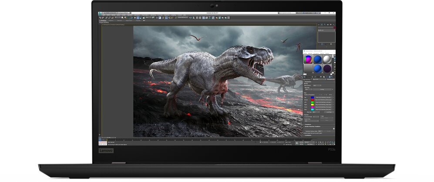The width and height of the screenshot is (434, 182).
Task: Toggle the Percent Snap icon
Action: (x=169, y=18)
